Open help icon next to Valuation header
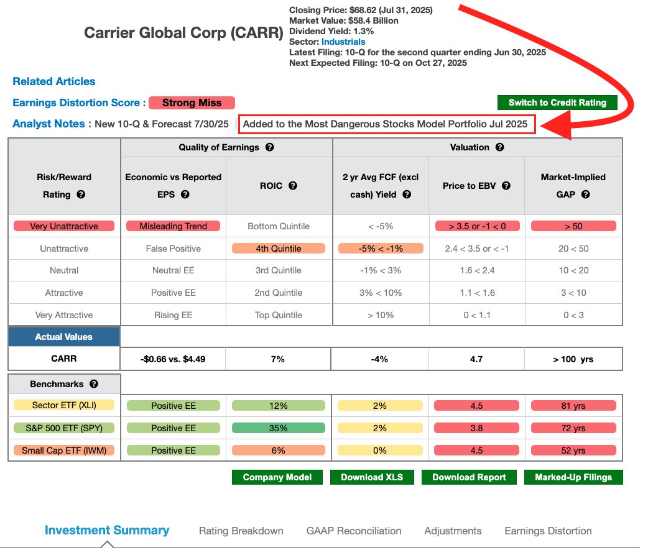Viewport: 648px width, 553px height. (499, 147)
